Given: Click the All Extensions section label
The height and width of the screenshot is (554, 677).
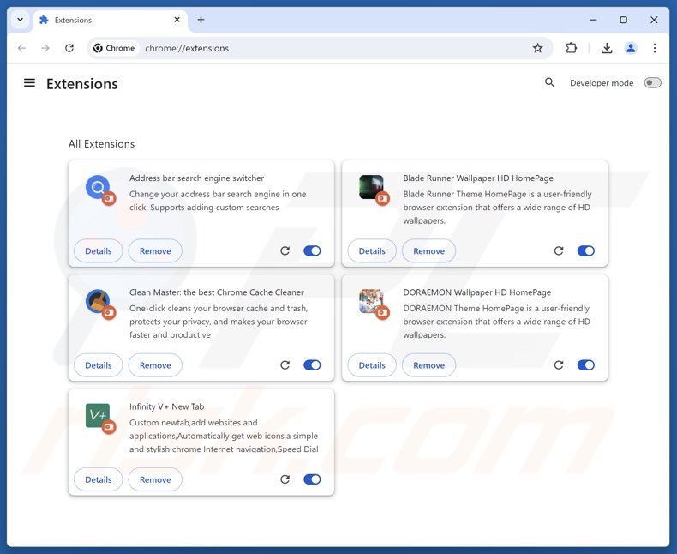Looking at the screenshot, I should (101, 144).
